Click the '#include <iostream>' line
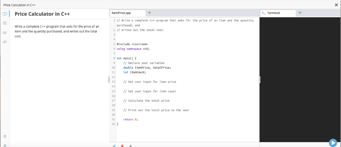341x147 pixels. (133, 44)
